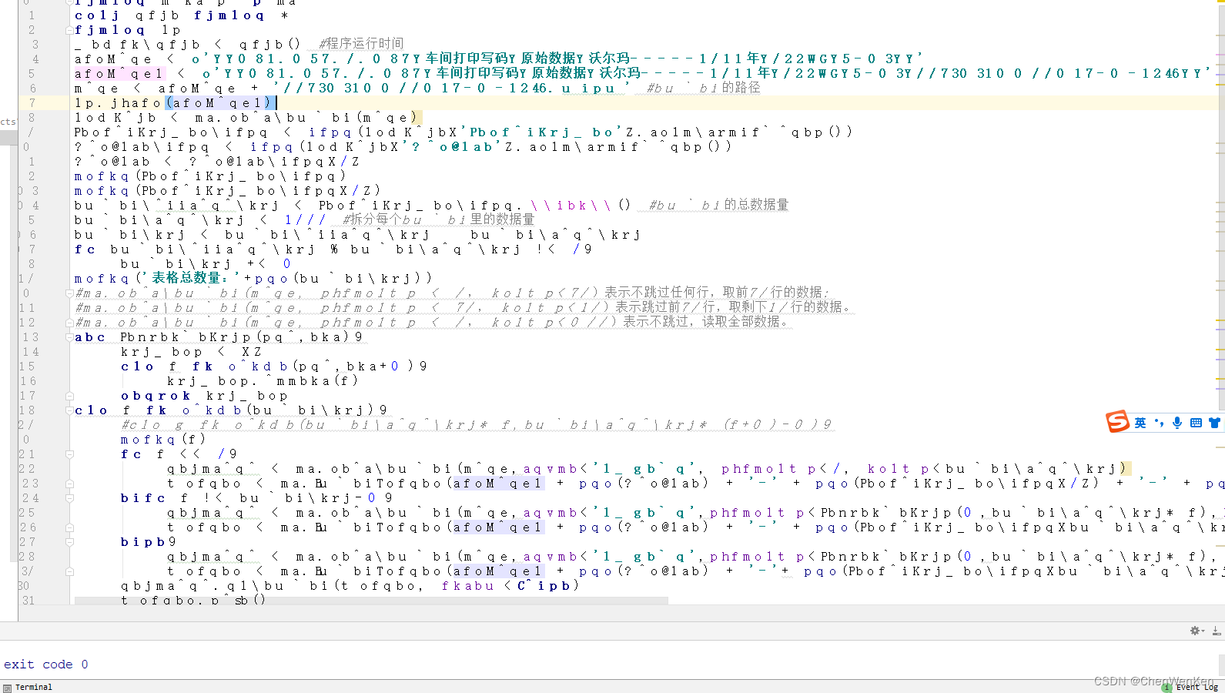The height and width of the screenshot is (693, 1225).
Task: Click the fold end marker at line 26
Action: click(x=69, y=527)
